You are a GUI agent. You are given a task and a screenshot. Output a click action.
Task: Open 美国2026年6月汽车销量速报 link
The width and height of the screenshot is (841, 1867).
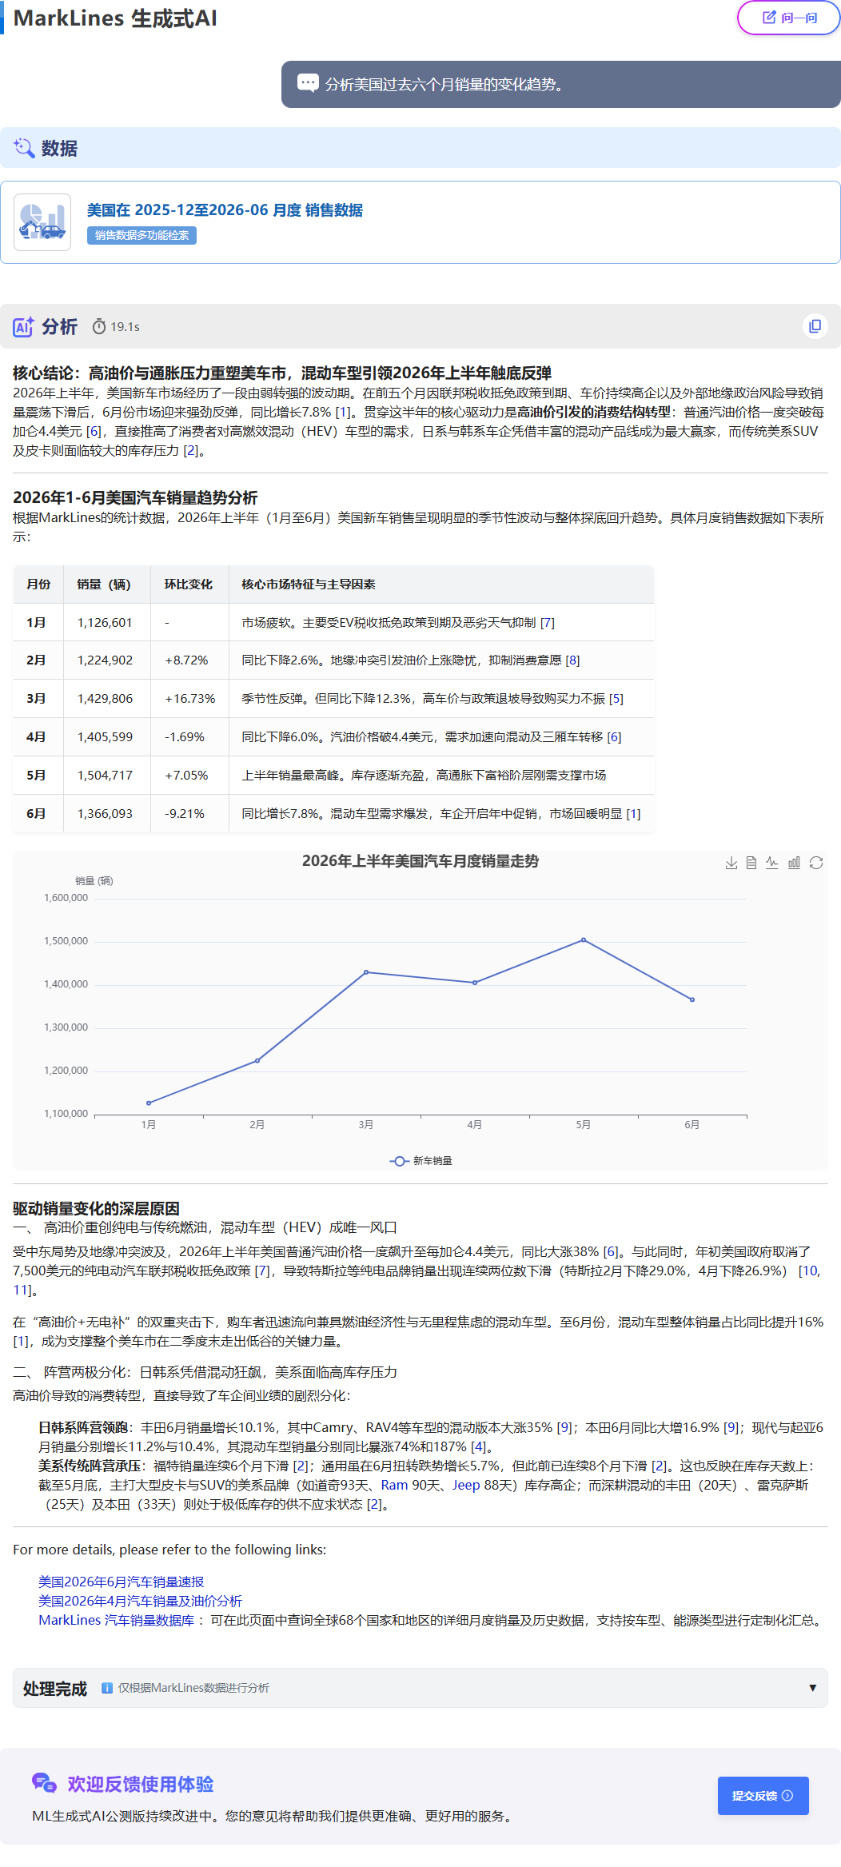coord(122,1582)
